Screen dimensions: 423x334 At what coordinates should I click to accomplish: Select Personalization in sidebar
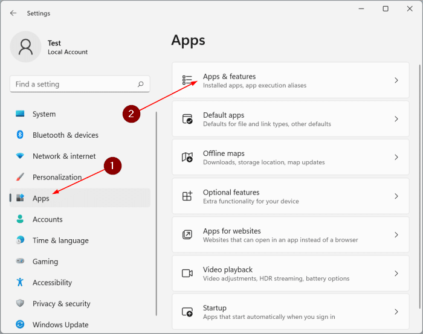coord(80,177)
